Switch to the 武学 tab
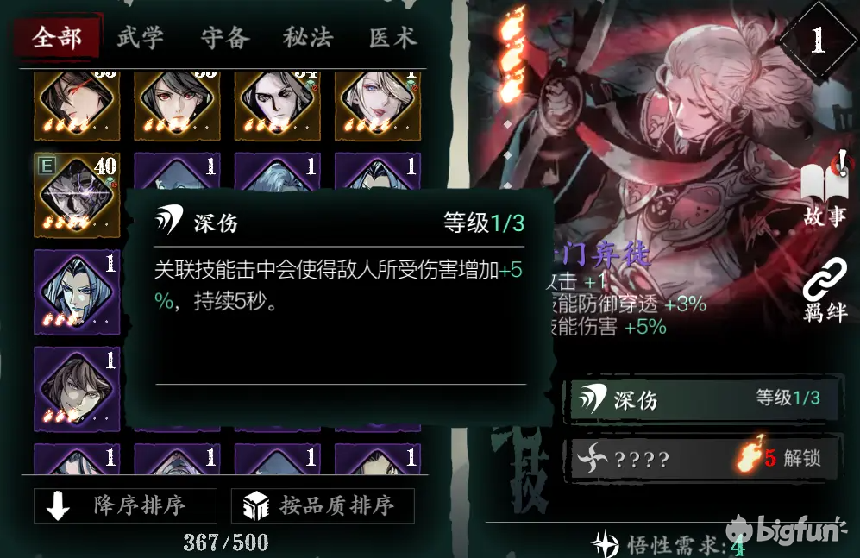This screenshot has height=558, width=860. click(x=141, y=38)
